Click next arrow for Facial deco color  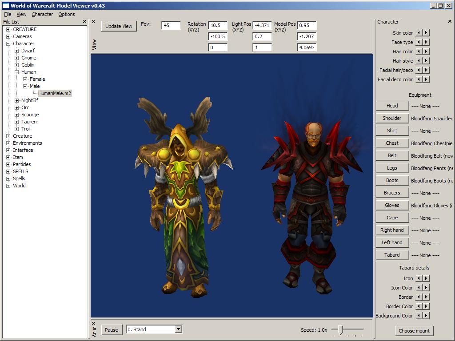coord(426,79)
